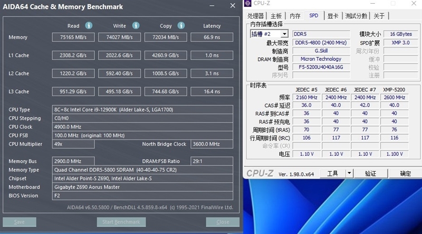Click the Chipset field Intel Alder Point-S Z690

[142, 179]
